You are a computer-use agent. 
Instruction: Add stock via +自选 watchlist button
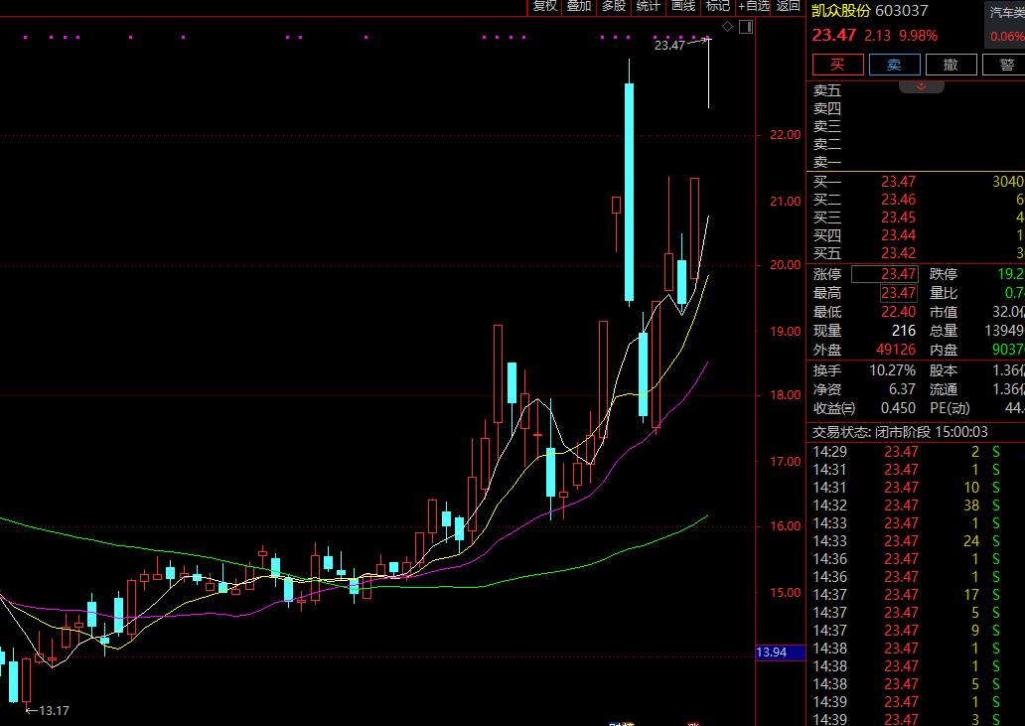tap(754, 6)
